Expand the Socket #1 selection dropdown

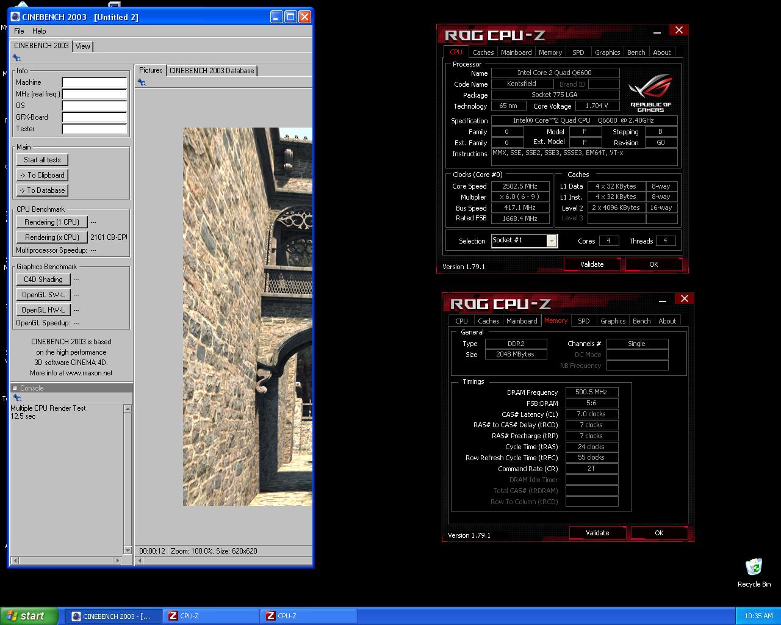pos(552,241)
